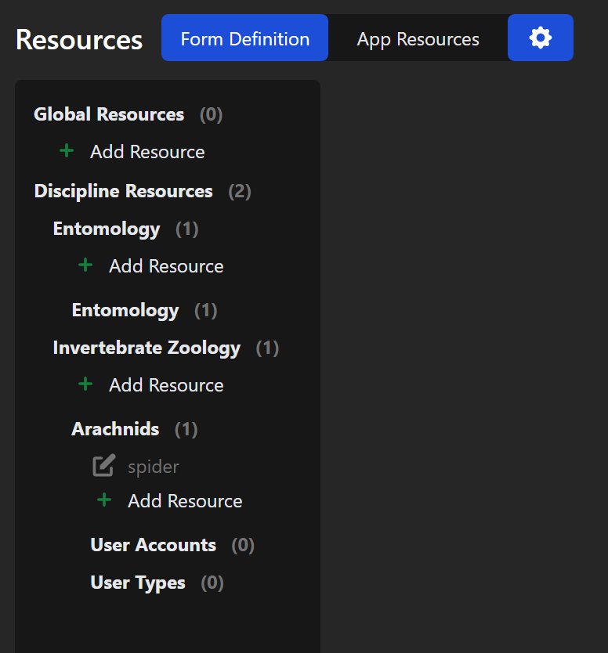Expand the User Types section

(157, 583)
